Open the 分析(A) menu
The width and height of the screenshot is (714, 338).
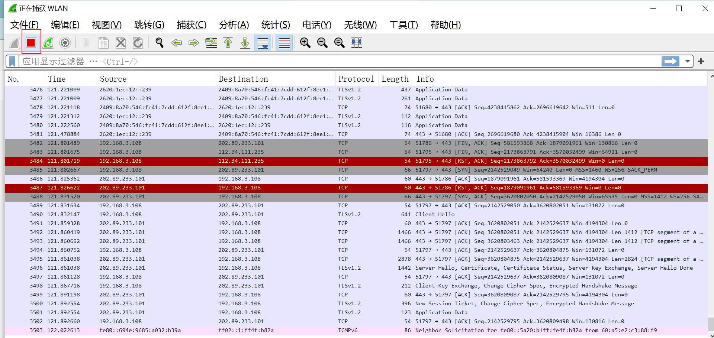[234, 25]
